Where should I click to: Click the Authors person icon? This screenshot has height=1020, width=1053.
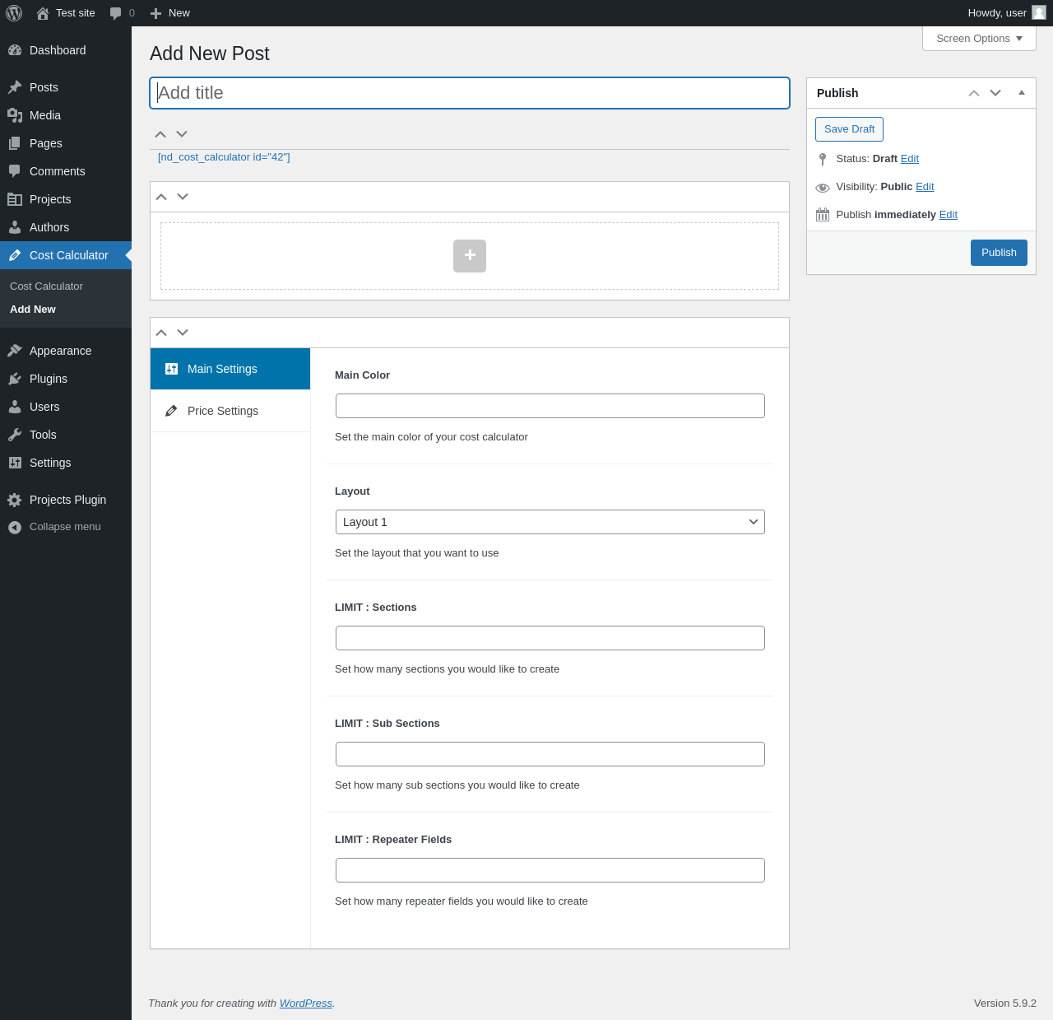coord(15,227)
